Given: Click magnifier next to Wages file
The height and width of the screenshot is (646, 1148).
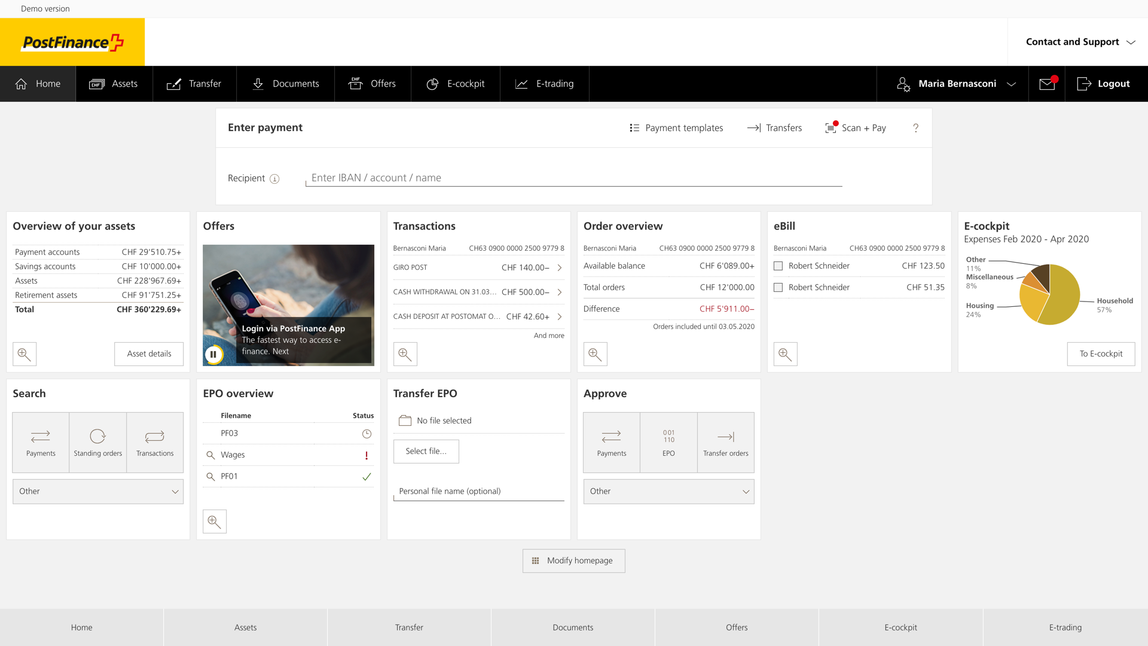Looking at the screenshot, I should pos(210,455).
